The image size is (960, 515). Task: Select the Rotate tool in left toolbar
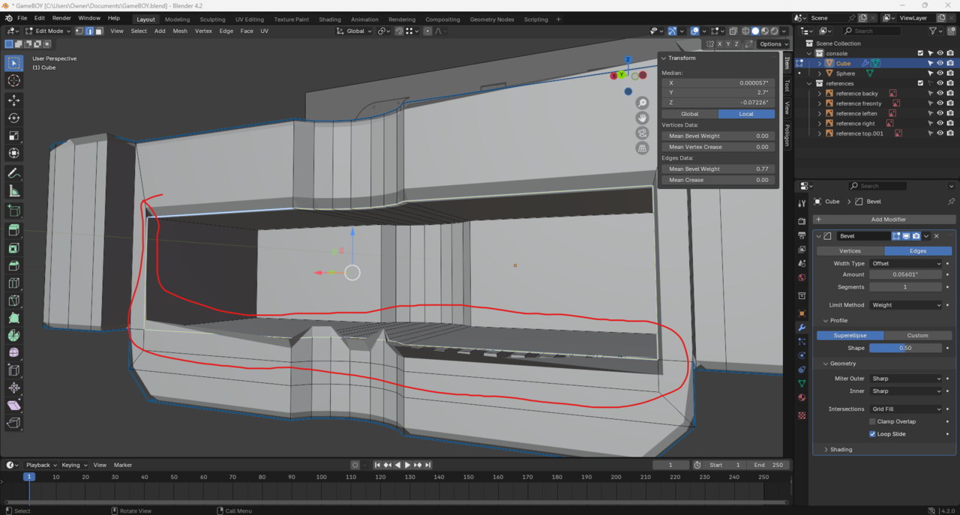click(x=13, y=118)
